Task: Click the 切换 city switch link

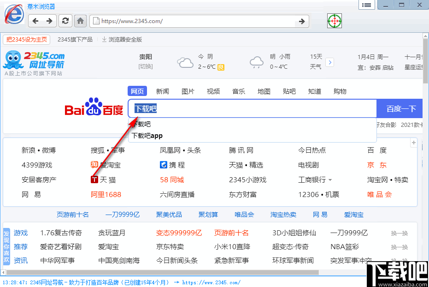Action: click(x=146, y=66)
